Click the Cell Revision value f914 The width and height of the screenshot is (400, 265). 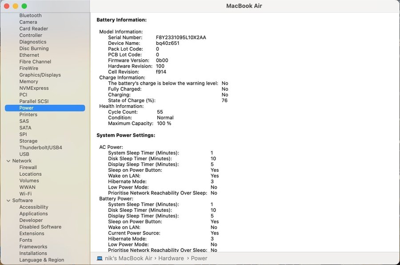coord(161,72)
